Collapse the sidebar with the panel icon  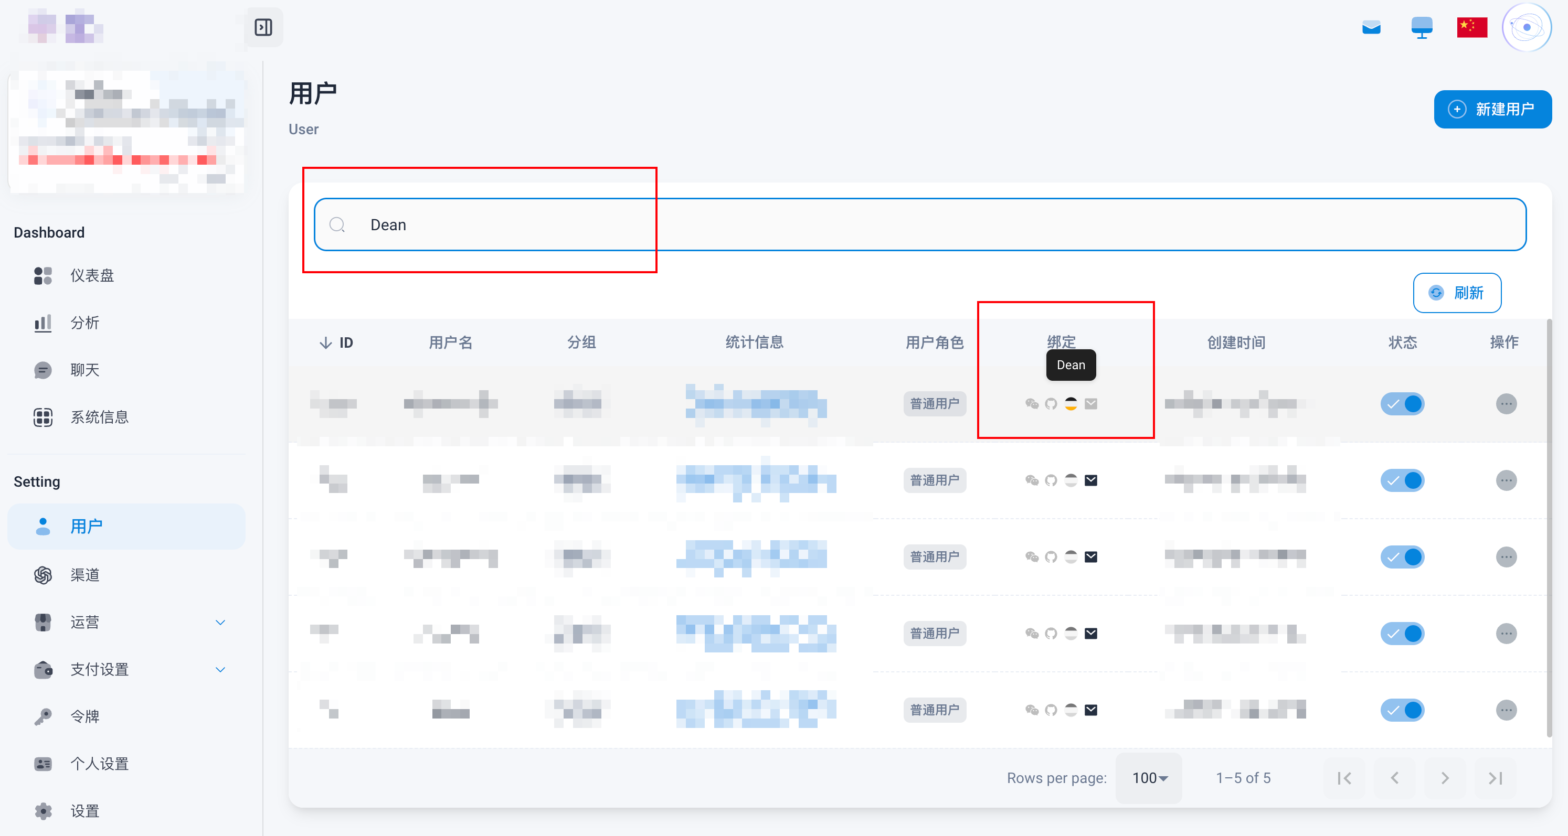[263, 27]
